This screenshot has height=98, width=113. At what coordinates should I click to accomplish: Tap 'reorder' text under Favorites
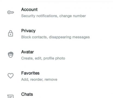pyautogui.click(x=36, y=79)
